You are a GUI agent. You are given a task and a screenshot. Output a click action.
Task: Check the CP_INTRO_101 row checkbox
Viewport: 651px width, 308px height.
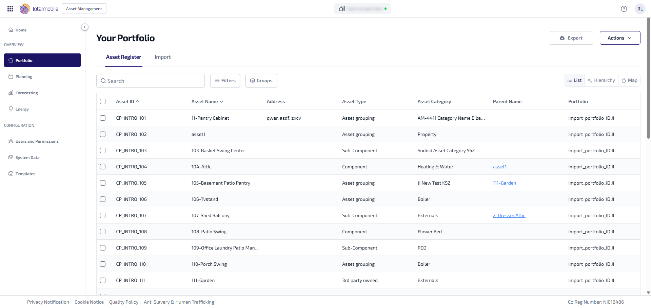tap(103, 118)
